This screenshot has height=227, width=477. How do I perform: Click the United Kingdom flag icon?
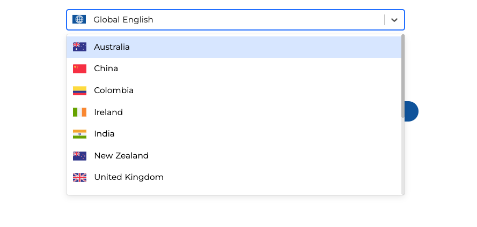point(79,177)
